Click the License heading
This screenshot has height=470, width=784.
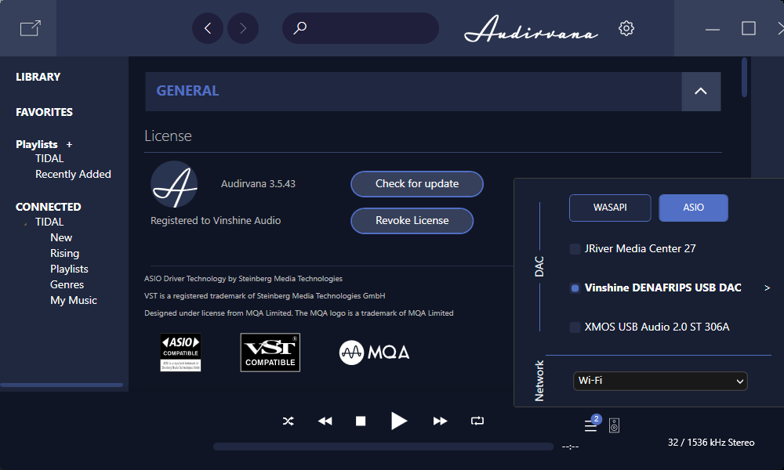pyautogui.click(x=168, y=136)
